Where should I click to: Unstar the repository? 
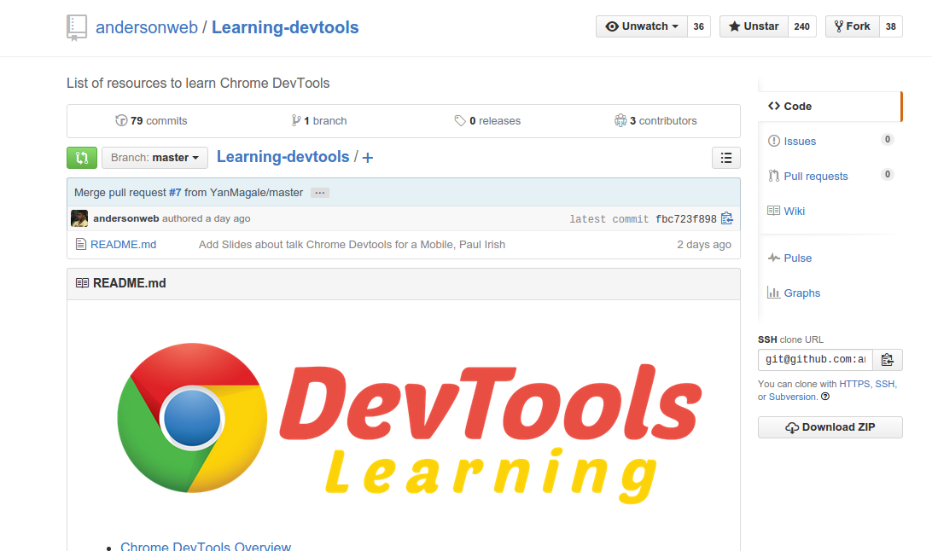click(x=754, y=26)
